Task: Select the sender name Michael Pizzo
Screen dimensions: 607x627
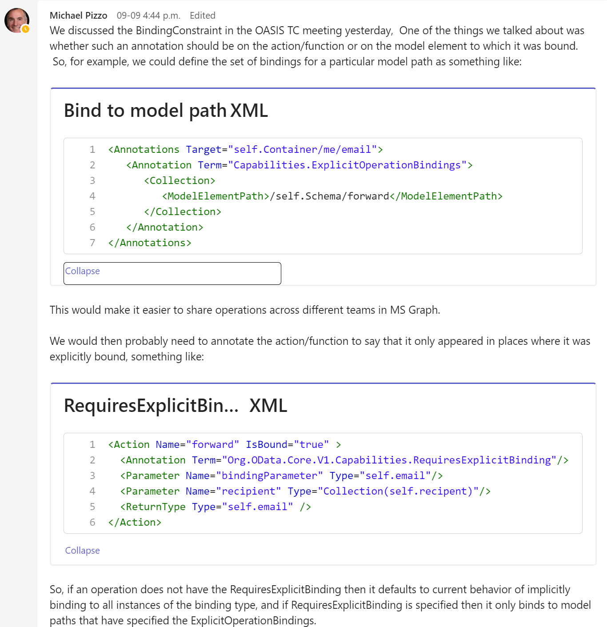Action: (78, 15)
